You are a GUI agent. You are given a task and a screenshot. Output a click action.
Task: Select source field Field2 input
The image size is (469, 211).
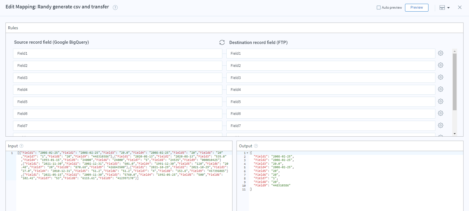(118, 66)
